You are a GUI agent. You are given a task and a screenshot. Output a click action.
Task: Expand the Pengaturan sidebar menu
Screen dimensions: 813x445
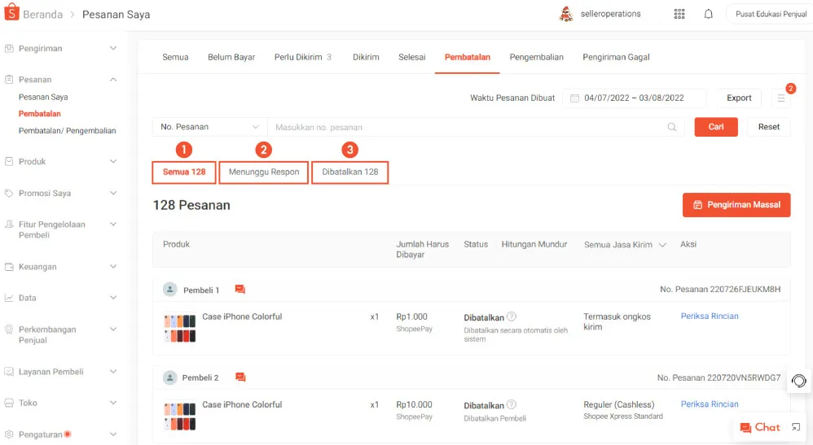[x=113, y=434]
